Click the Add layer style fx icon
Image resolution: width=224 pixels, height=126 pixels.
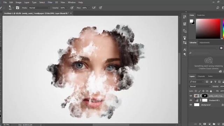click(x=200, y=124)
